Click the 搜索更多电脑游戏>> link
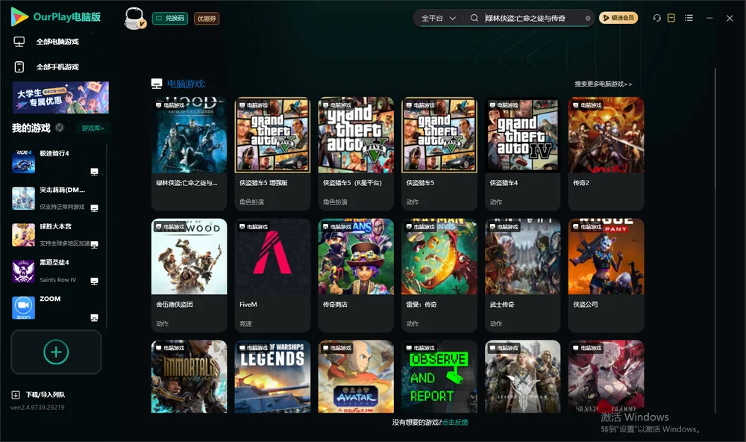 [604, 84]
